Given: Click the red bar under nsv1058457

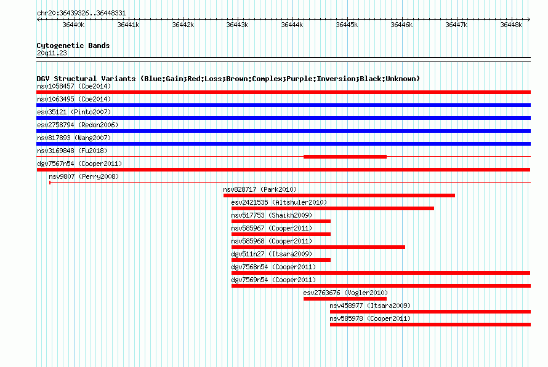Looking at the screenshot, I should coord(283,92).
